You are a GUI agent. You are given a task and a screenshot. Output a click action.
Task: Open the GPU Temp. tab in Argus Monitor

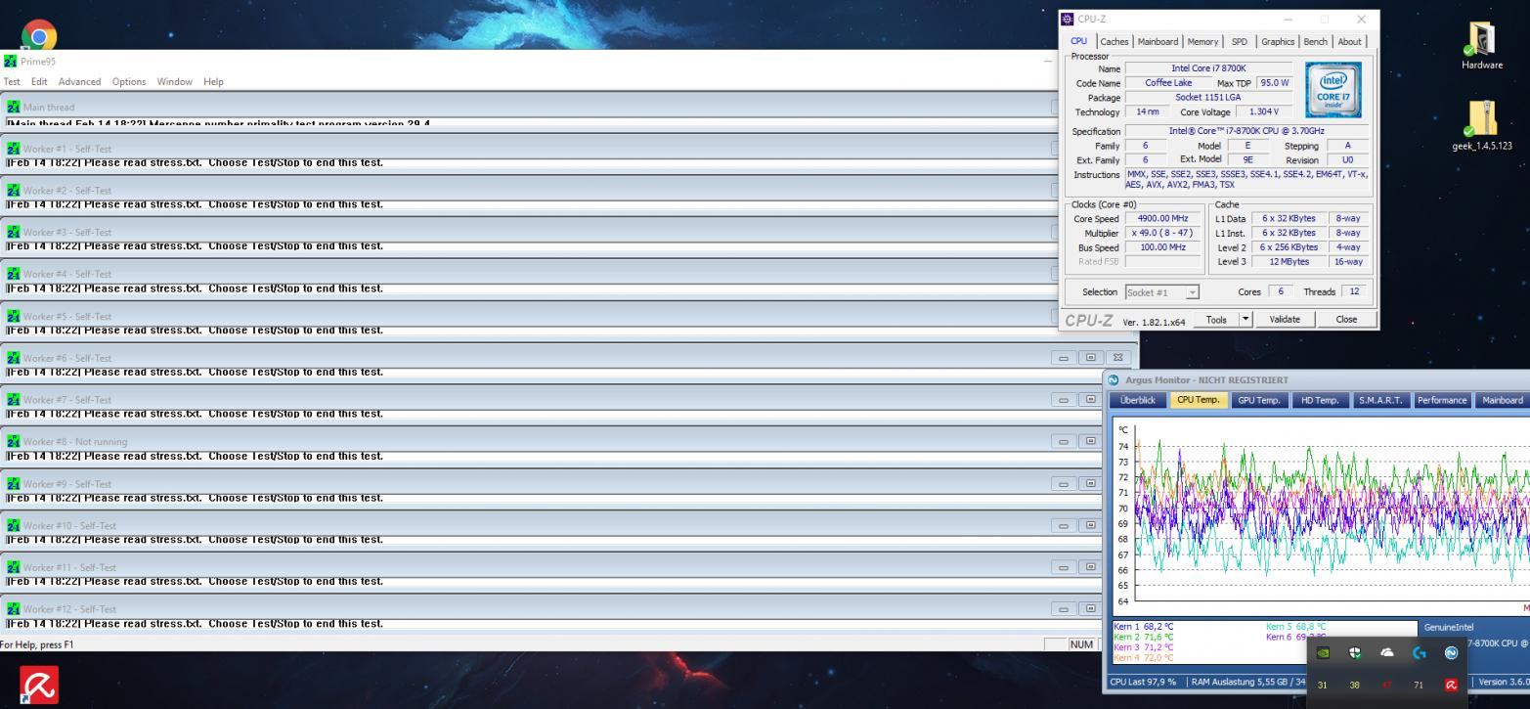1259,400
